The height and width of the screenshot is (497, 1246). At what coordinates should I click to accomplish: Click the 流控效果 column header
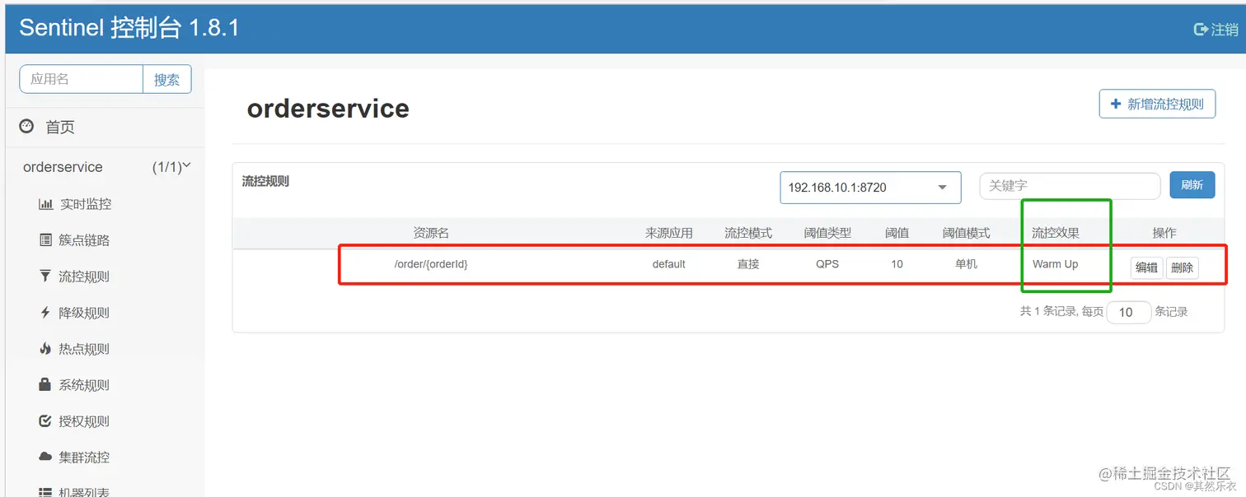pyautogui.click(x=1056, y=233)
